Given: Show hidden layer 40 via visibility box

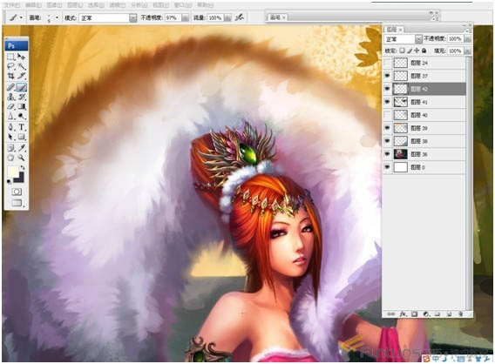Looking at the screenshot, I should 387,115.
